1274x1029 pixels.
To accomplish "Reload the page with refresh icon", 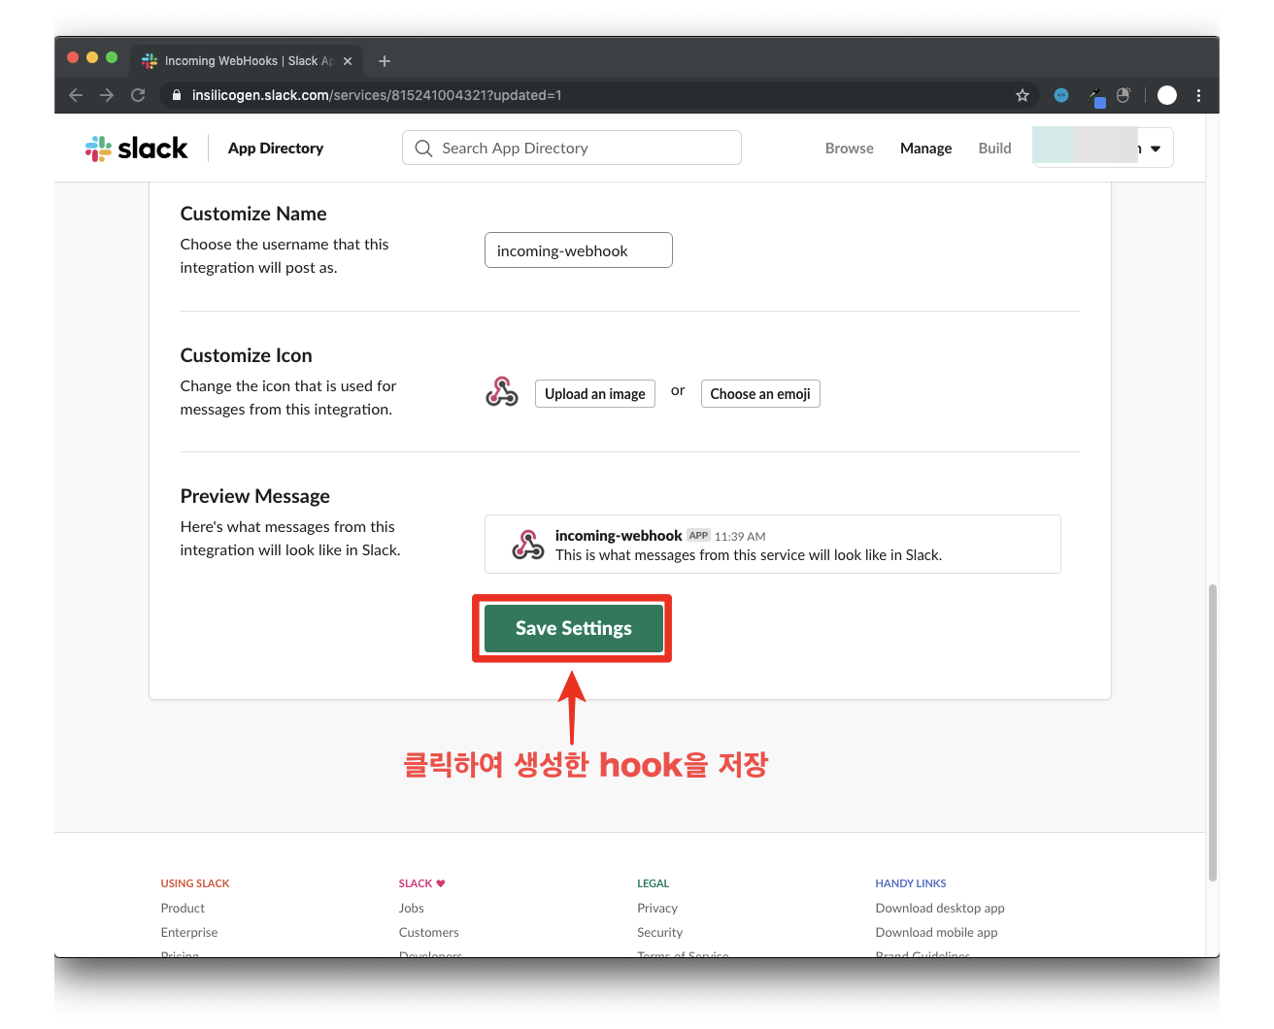I will point(138,95).
